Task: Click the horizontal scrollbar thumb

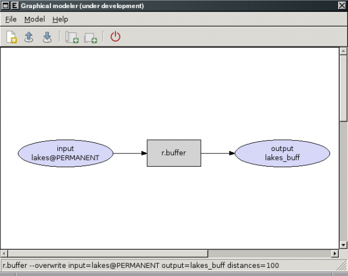Action: (107, 253)
